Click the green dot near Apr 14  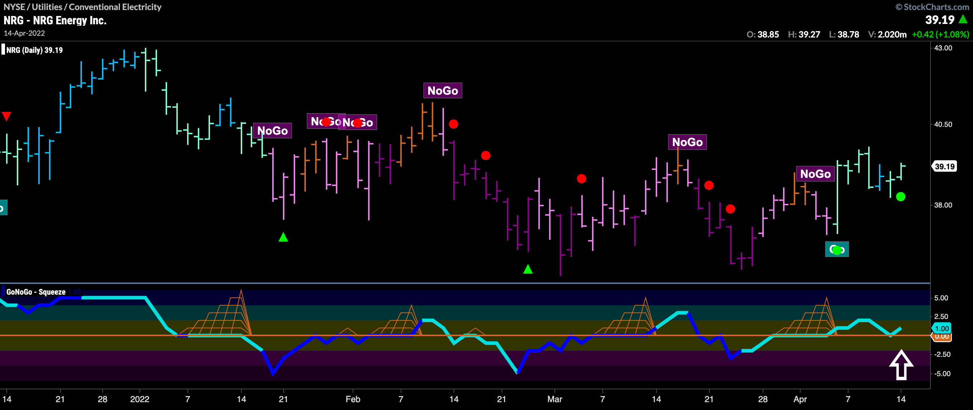901,196
